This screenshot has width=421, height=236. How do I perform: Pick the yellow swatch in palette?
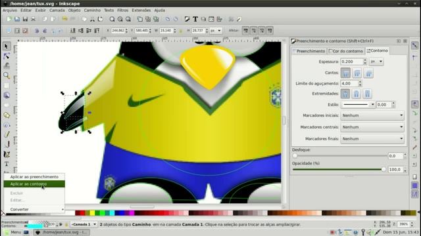(x=92, y=213)
